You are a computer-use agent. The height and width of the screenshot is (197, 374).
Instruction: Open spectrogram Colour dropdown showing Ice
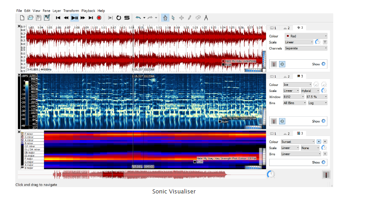pyautogui.click(x=297, y=85)
